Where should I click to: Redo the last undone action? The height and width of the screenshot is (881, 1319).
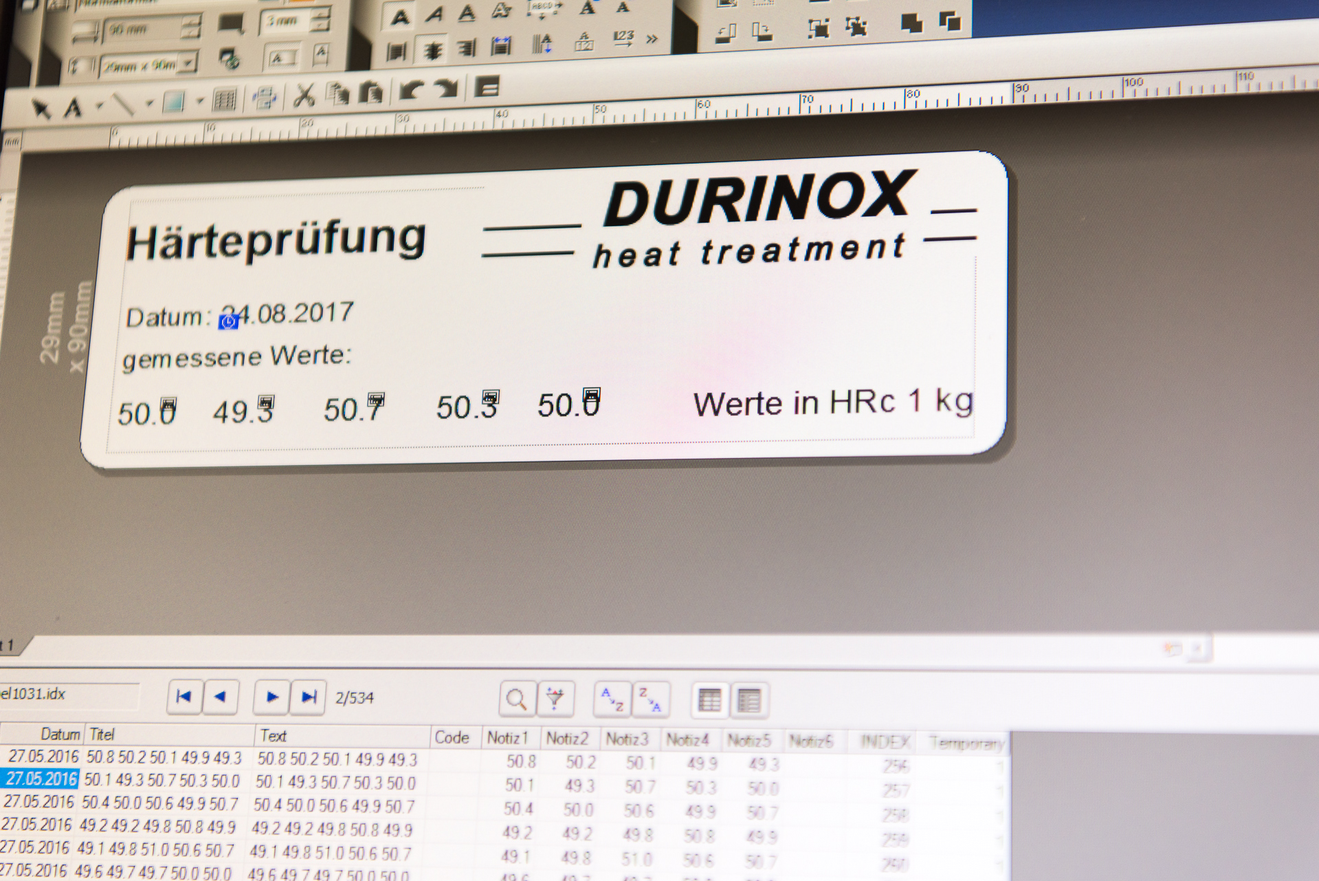(x=446, y=89)
